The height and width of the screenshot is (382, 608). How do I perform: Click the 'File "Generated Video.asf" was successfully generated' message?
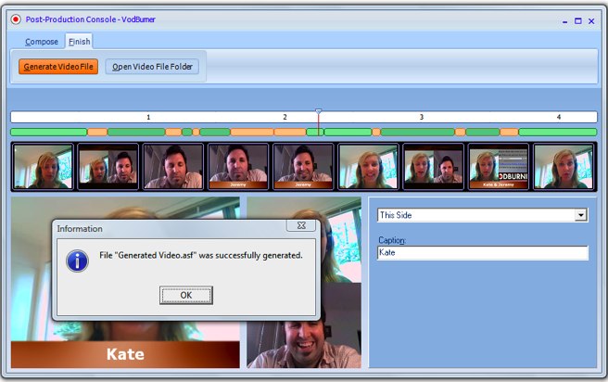201,256
